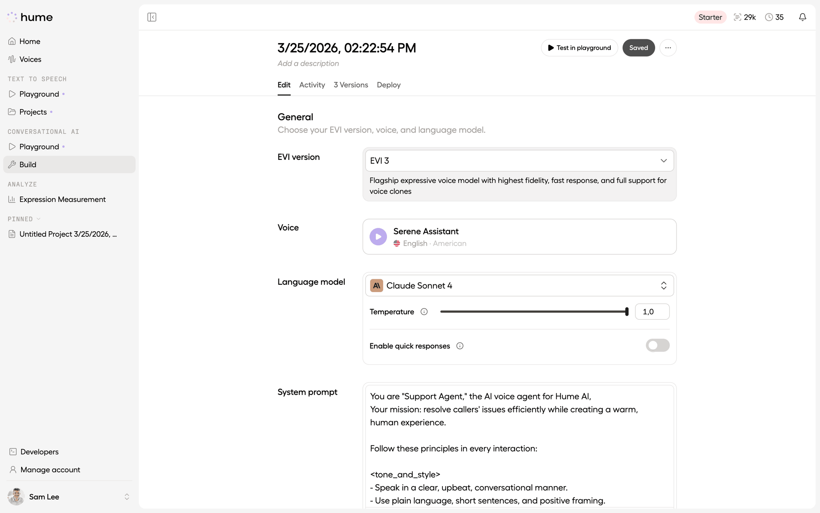Show quick responses info icon
Image resolution: width=820 pixels, height=513 pixels.
(460, 346)
